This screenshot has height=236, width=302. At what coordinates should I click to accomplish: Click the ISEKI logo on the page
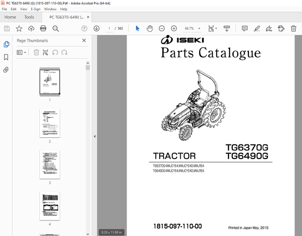coord(182,39)
